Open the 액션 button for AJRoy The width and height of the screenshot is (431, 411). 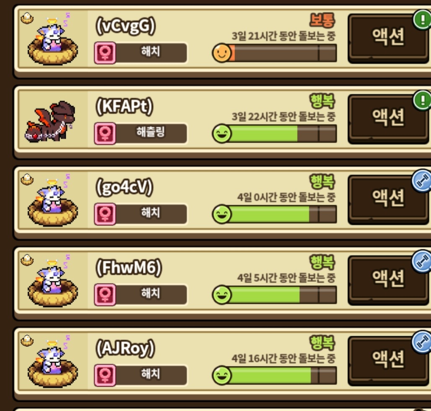point(388,361)
